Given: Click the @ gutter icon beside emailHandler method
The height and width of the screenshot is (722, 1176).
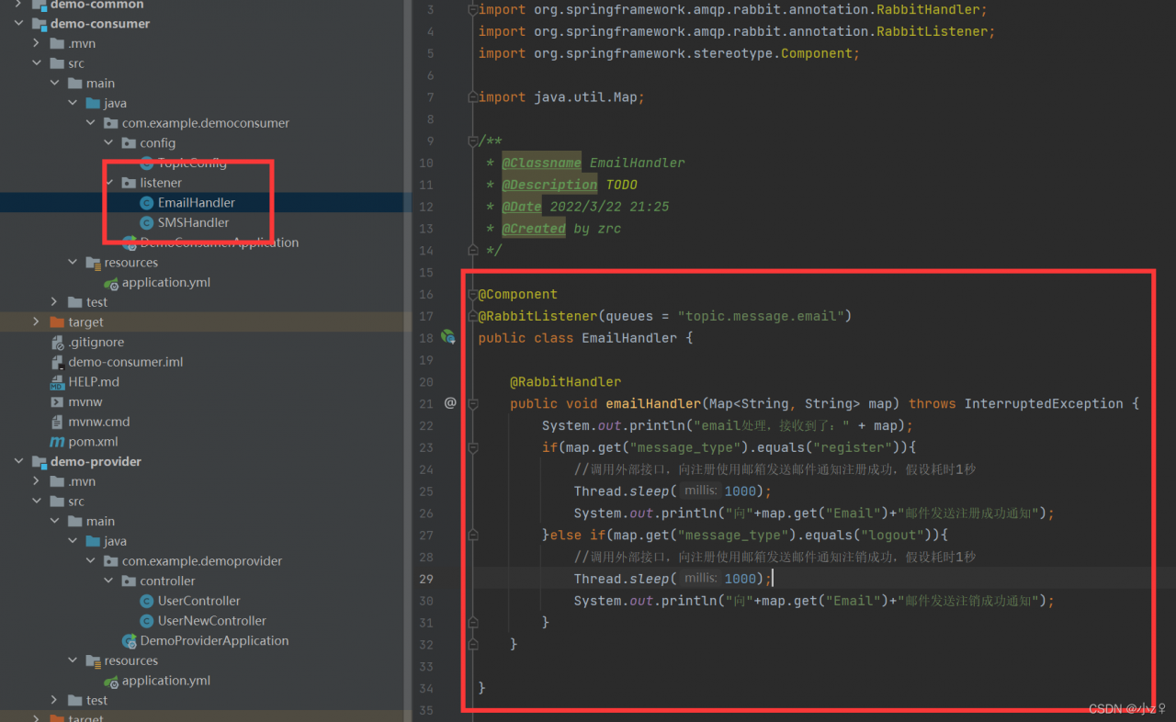Looking at the screenshot, I should [x=450, y=403].
